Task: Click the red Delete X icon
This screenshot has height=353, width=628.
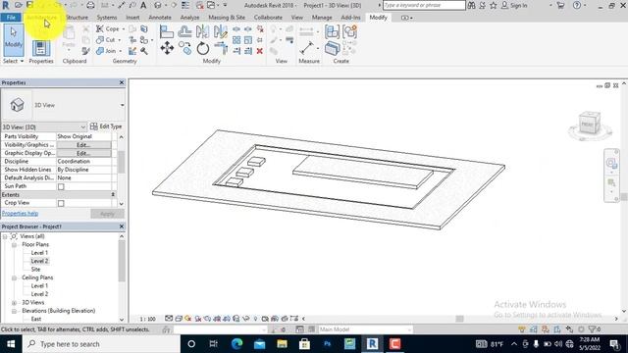Action: tap(259, 51)
